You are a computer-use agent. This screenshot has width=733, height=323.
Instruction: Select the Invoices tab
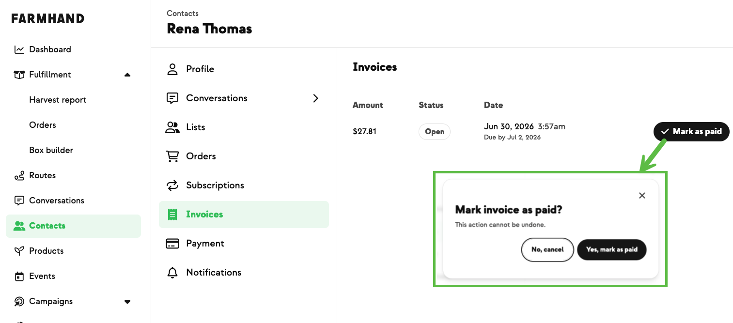[244, 215]
